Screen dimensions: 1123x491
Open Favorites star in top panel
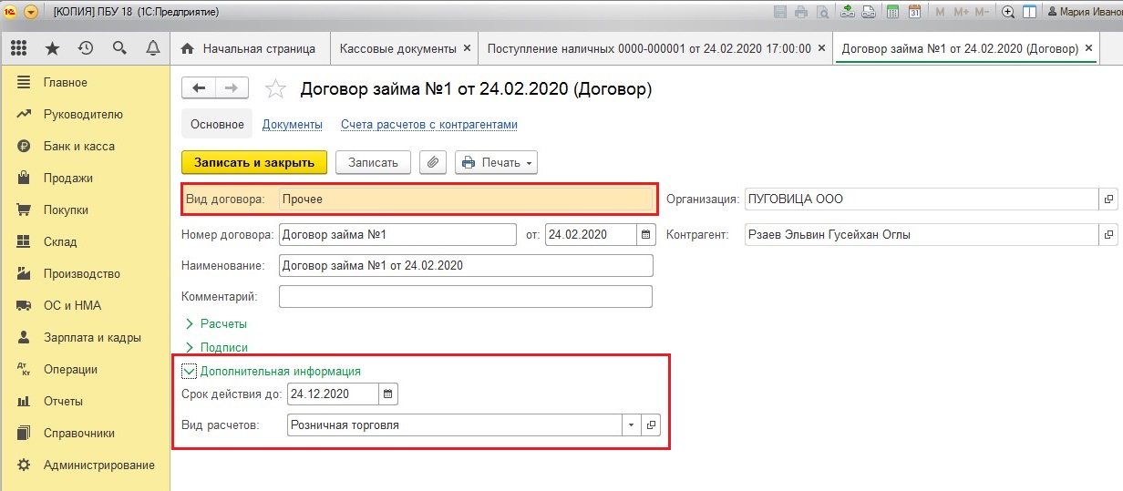point(52,48)
